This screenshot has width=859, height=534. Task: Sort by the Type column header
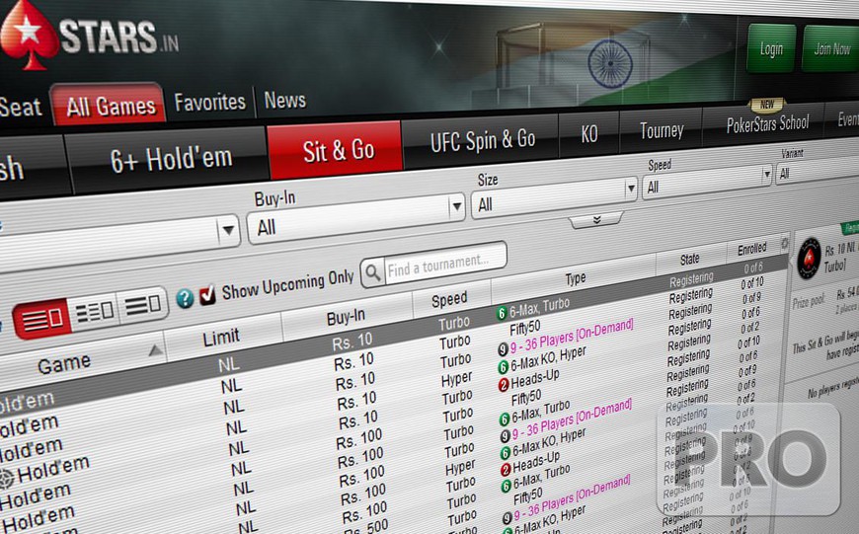[576, 278]
